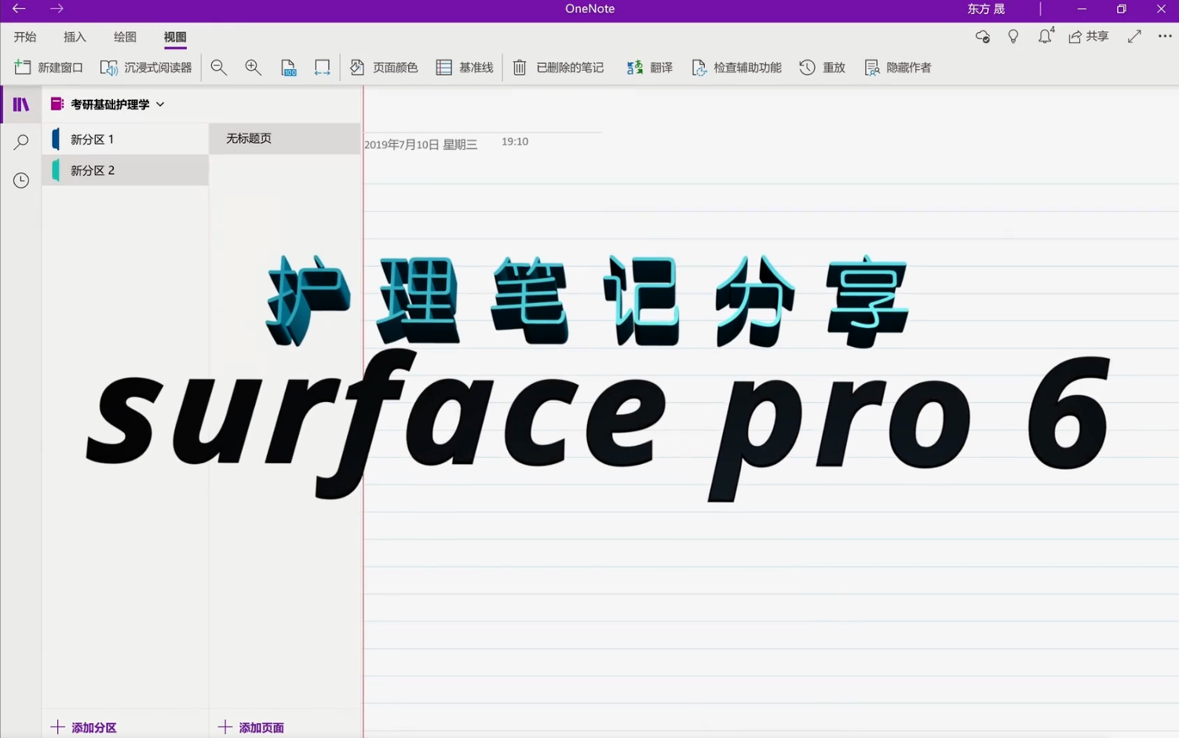Go forward with the right arrow
Screen dimensions: 1179x738
pos(57,9)
